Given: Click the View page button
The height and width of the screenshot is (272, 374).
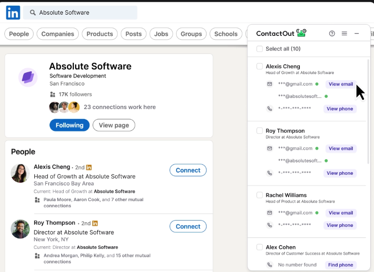Looking at the screenshot, I should 114,125.
